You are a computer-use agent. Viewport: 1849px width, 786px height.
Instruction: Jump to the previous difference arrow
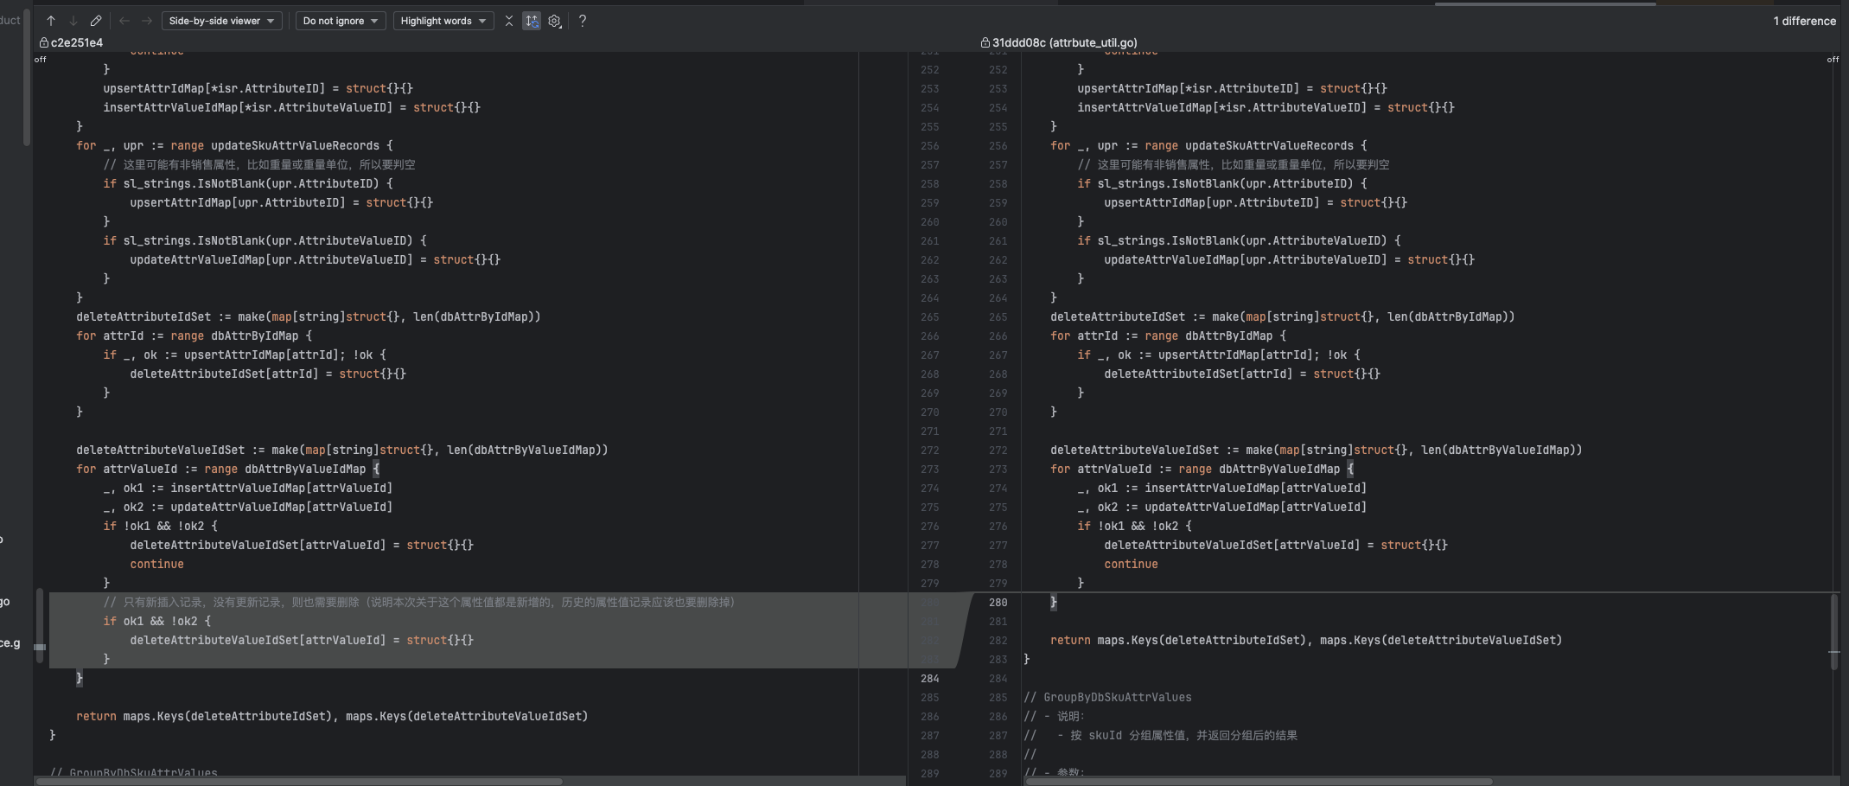pos(51,21)
